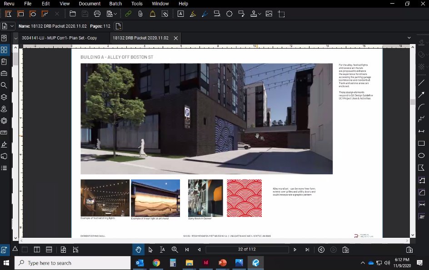Select the Line tool in right toolbar
Screen dimensions: 429x270
pos(421,83)
